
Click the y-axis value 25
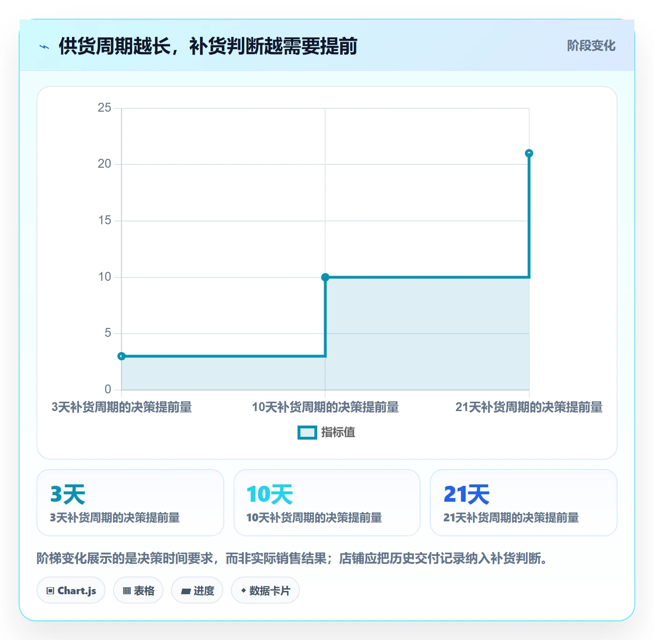pyautogui.click(x=105, y=108)
